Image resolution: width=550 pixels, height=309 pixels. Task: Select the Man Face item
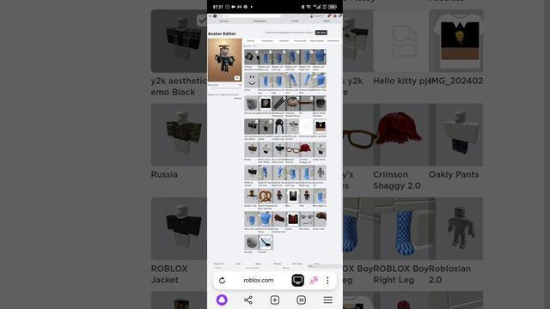(306, 220)
